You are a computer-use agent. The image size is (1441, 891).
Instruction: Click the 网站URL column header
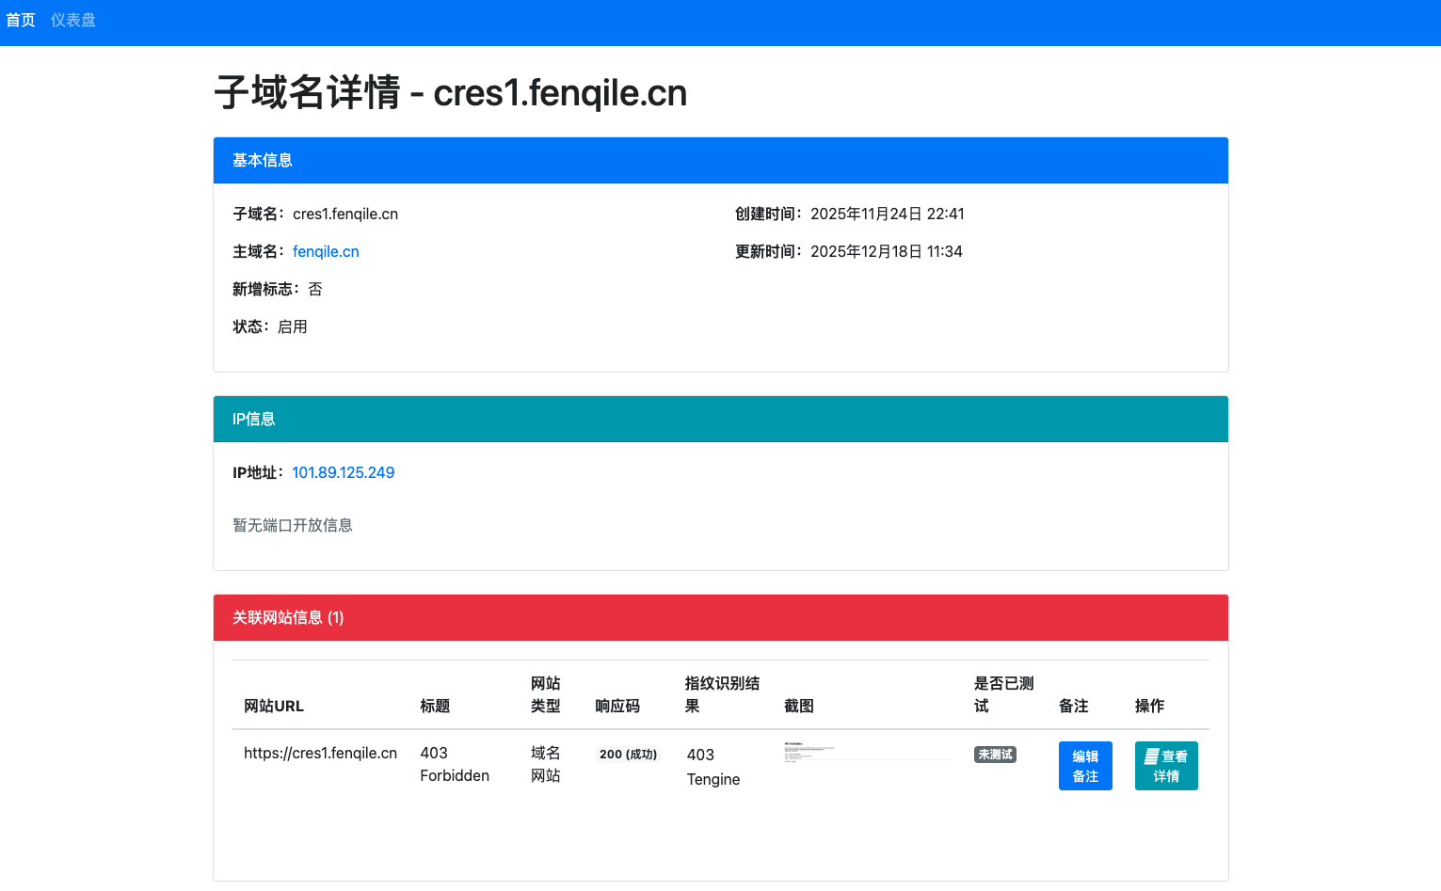click(x=274, y=707)
